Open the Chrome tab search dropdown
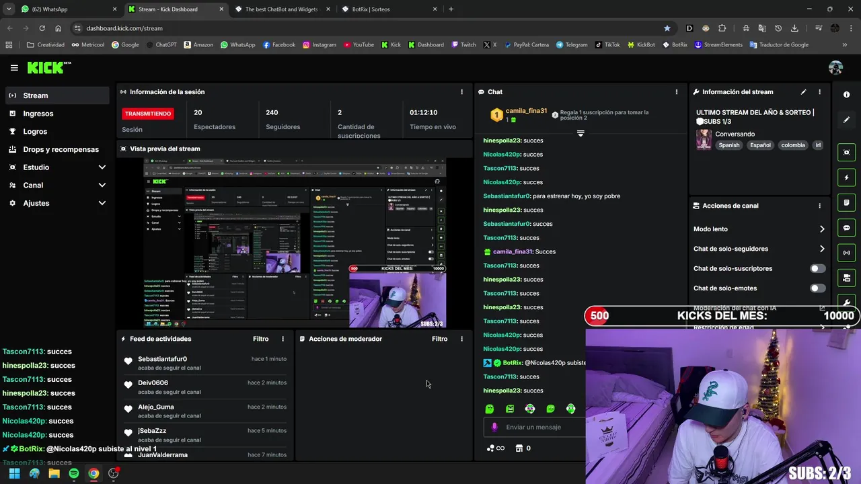Screen dimensions: 861x484 click(x=9, y=9)
